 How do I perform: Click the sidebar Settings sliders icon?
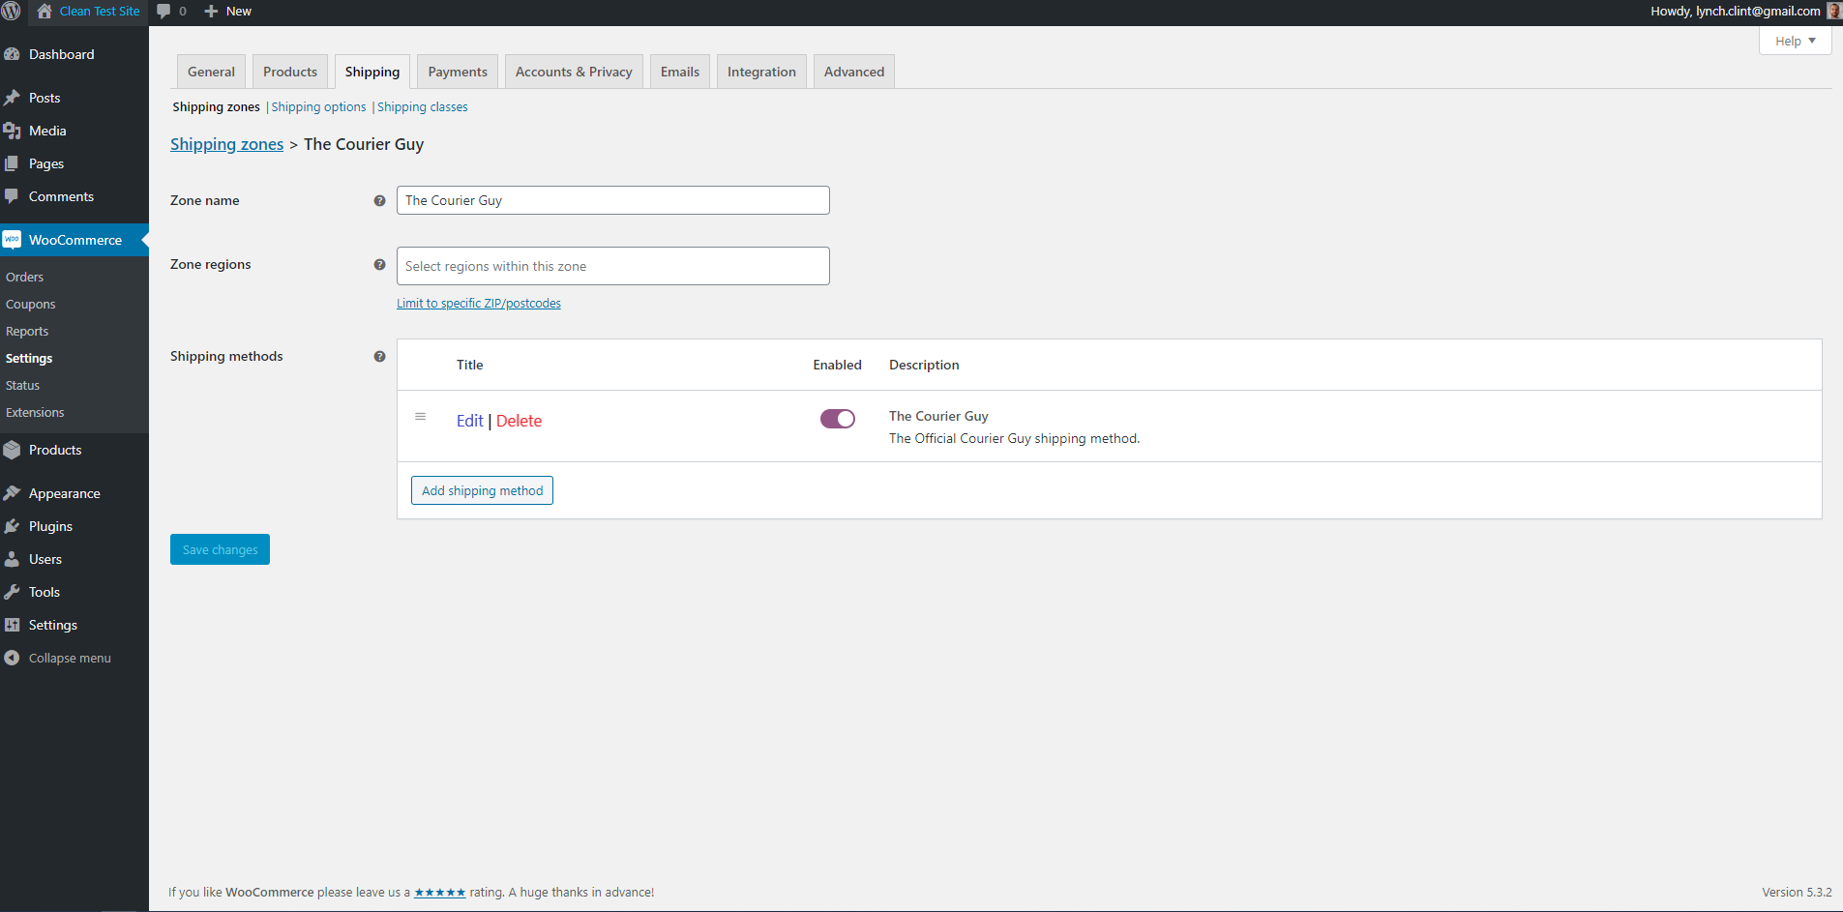tap(12, 625)
